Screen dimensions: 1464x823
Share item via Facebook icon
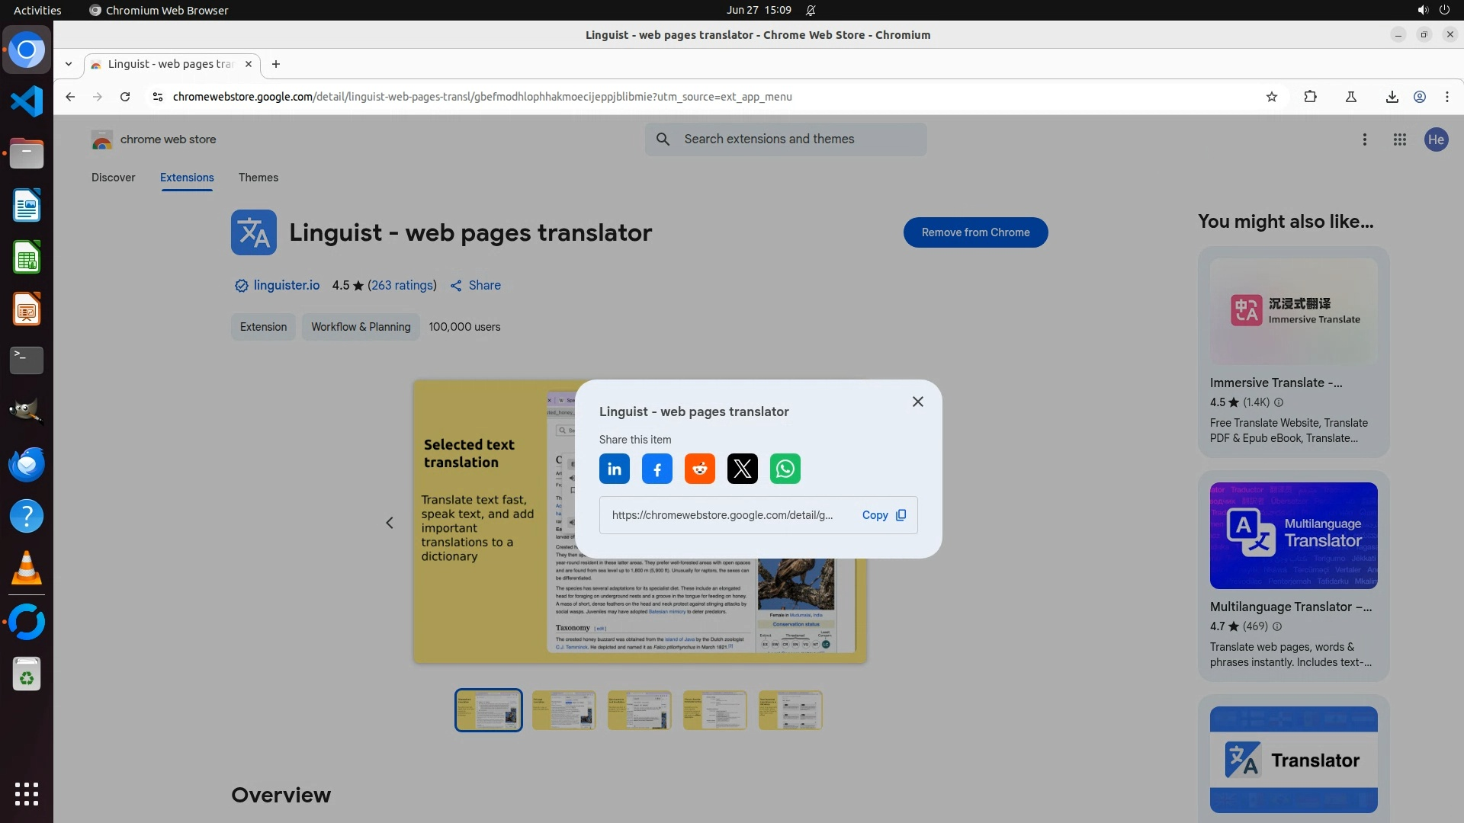point(657,469)
